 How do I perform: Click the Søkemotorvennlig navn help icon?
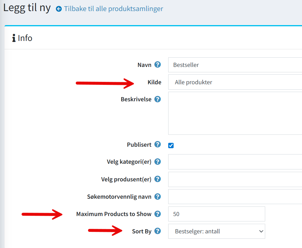point(157,197)
